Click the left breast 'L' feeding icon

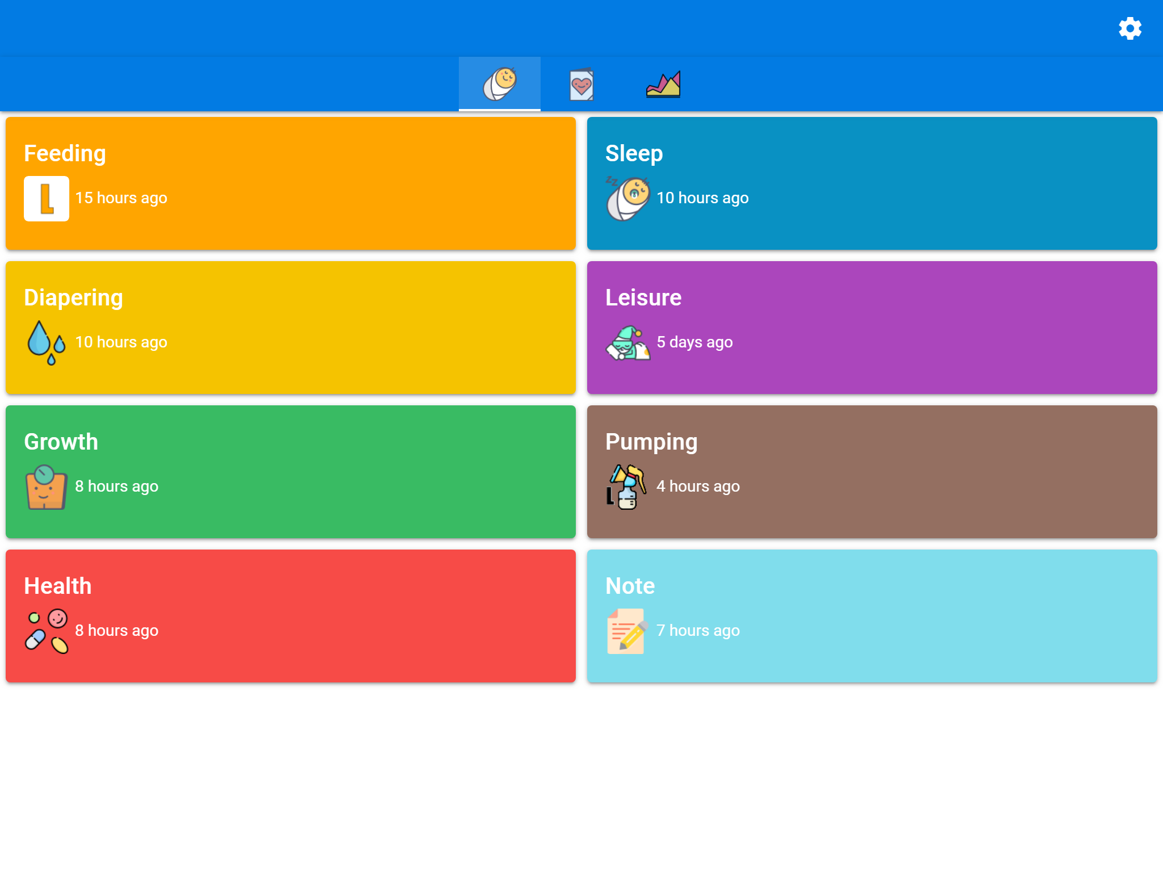click(x=47, y=199)
